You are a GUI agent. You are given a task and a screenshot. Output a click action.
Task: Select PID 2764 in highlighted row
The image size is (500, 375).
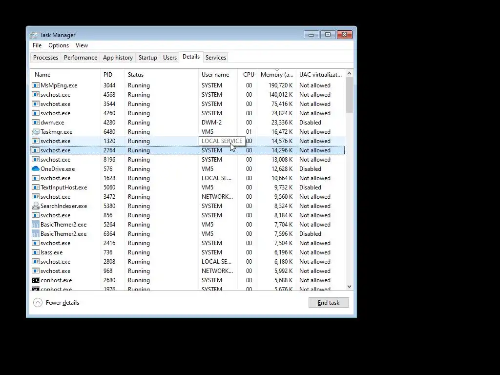click(109, 150)
